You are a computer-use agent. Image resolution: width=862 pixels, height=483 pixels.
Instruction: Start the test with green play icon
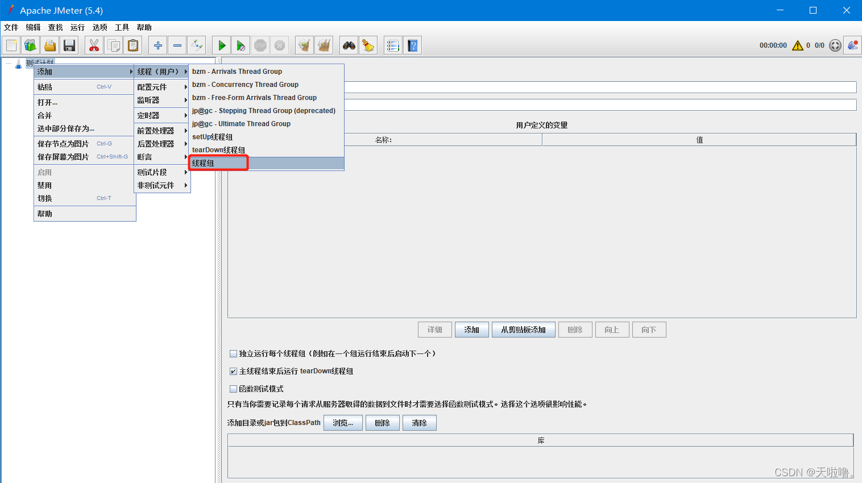point(222,45)
